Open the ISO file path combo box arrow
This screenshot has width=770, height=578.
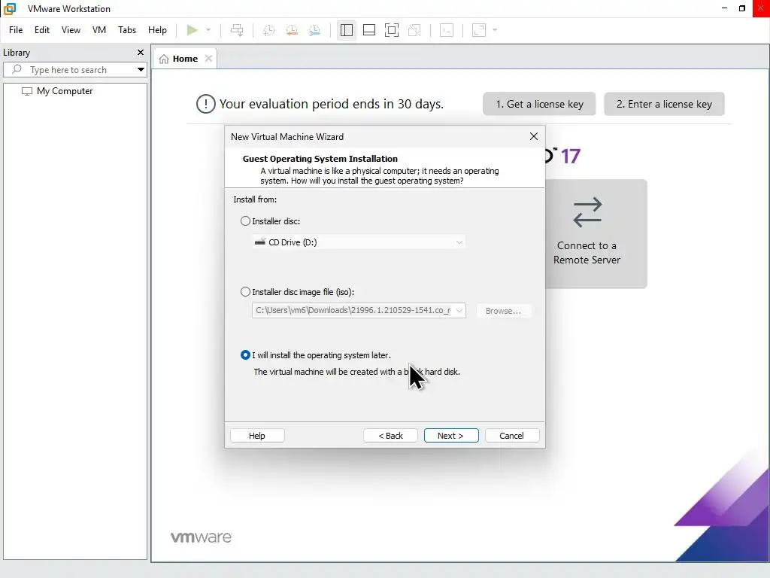(459, 310)
